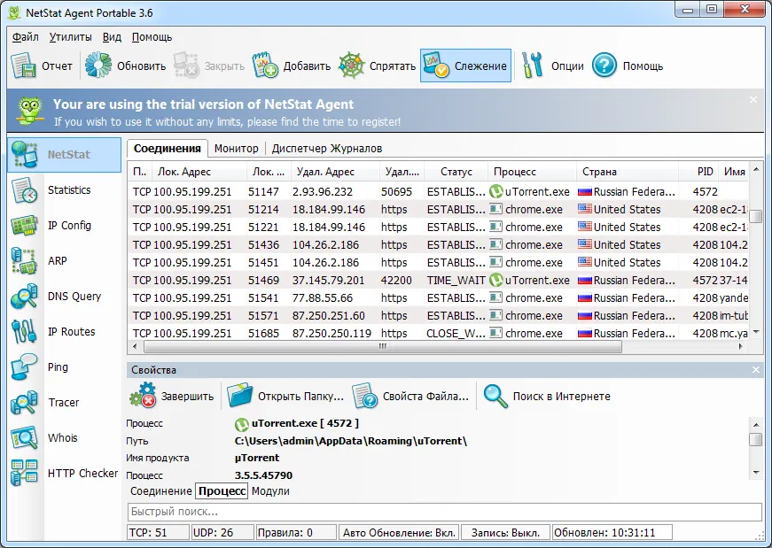Click version value 3.5.5.45790
772x548 pixels.
click(263, 475)
